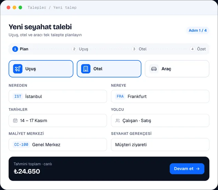Click the green maximize window button
Screen dimensions: 218x190
click(x=20, y=8)
